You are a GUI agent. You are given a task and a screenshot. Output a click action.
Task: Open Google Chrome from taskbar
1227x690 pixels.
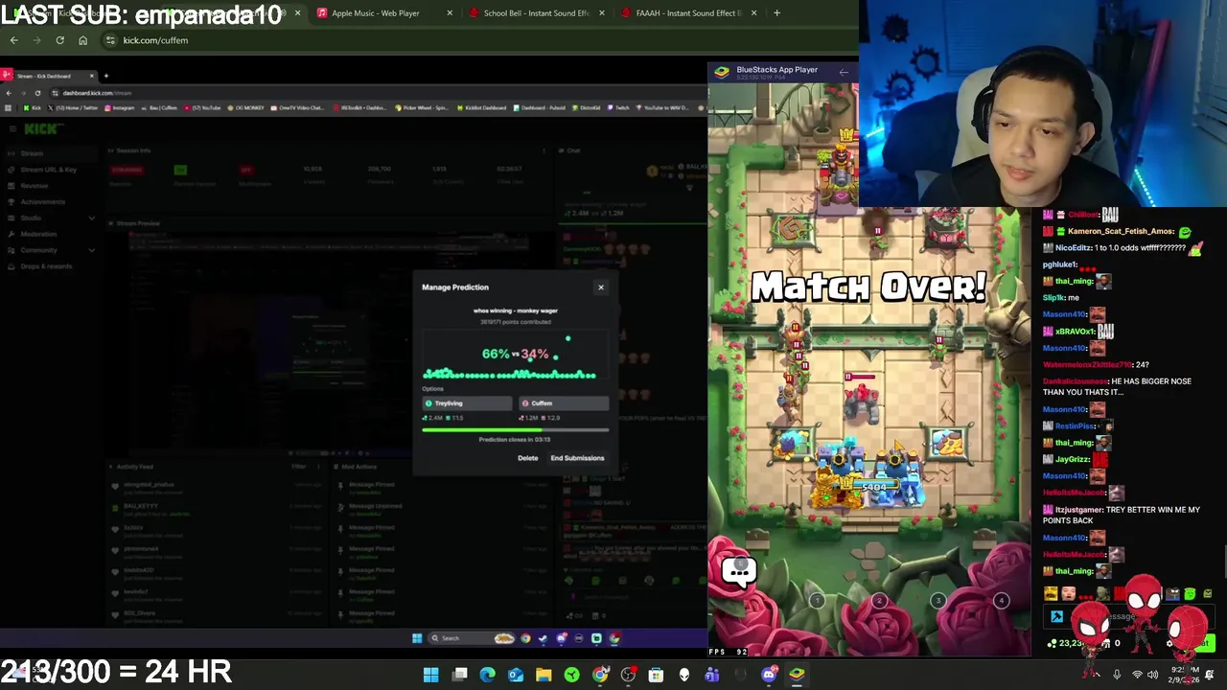pyautogui.click(x=600, y=675)
